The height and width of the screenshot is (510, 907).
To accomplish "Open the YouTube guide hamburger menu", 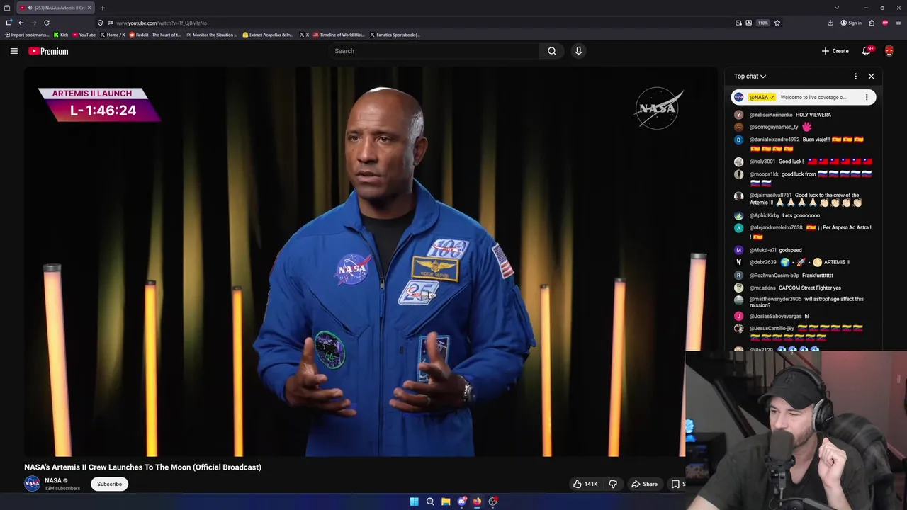I will 13,51.
